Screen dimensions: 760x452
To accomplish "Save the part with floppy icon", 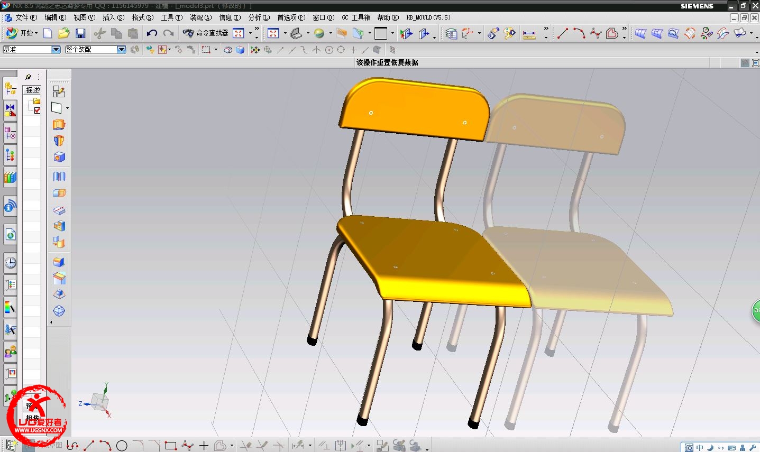I will 80,33.
